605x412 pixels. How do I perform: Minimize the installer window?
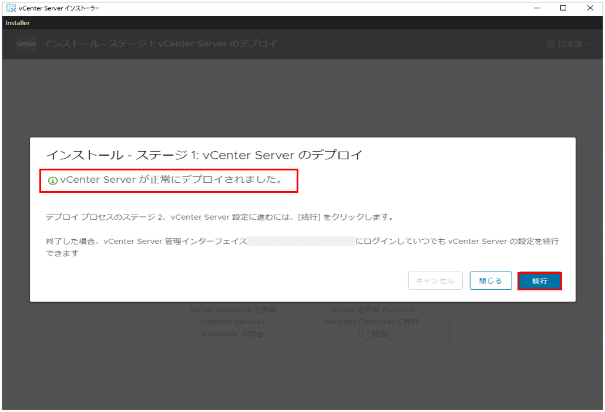pos(537,8)
